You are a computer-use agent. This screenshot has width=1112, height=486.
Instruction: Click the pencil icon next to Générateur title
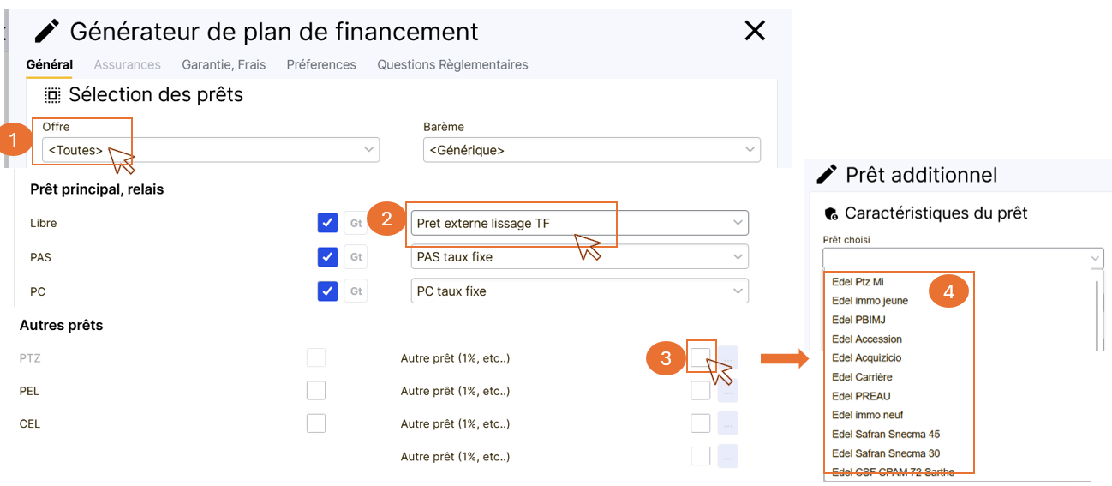[x=46, y=32]
